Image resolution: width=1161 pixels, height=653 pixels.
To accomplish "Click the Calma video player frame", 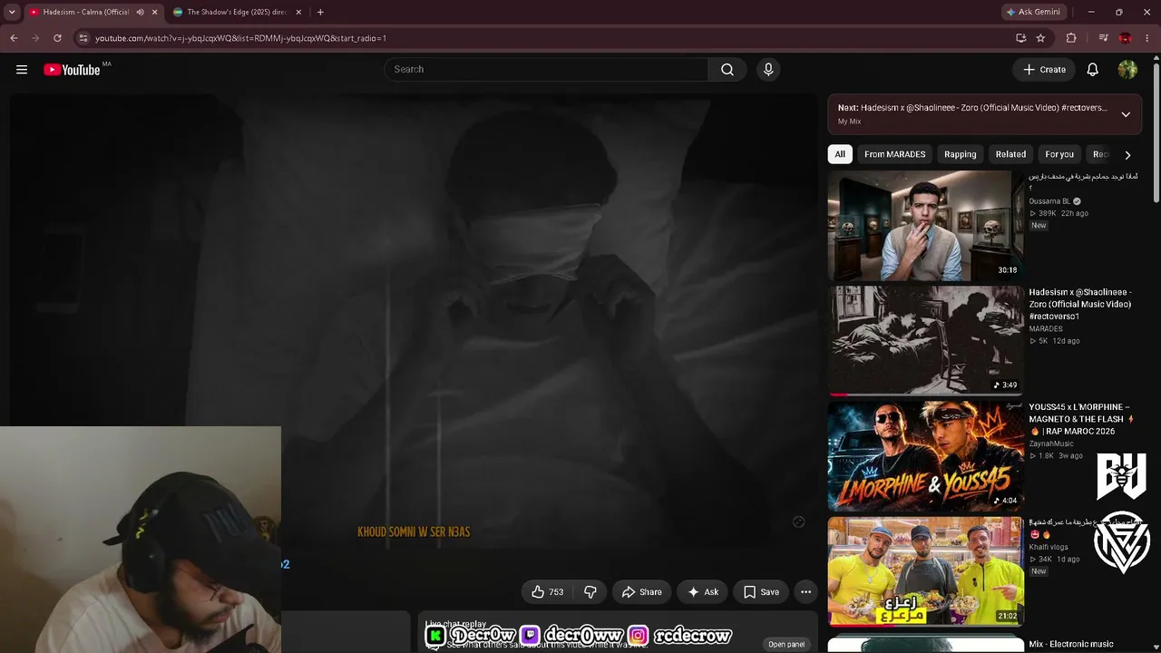I will click(414, 322).
